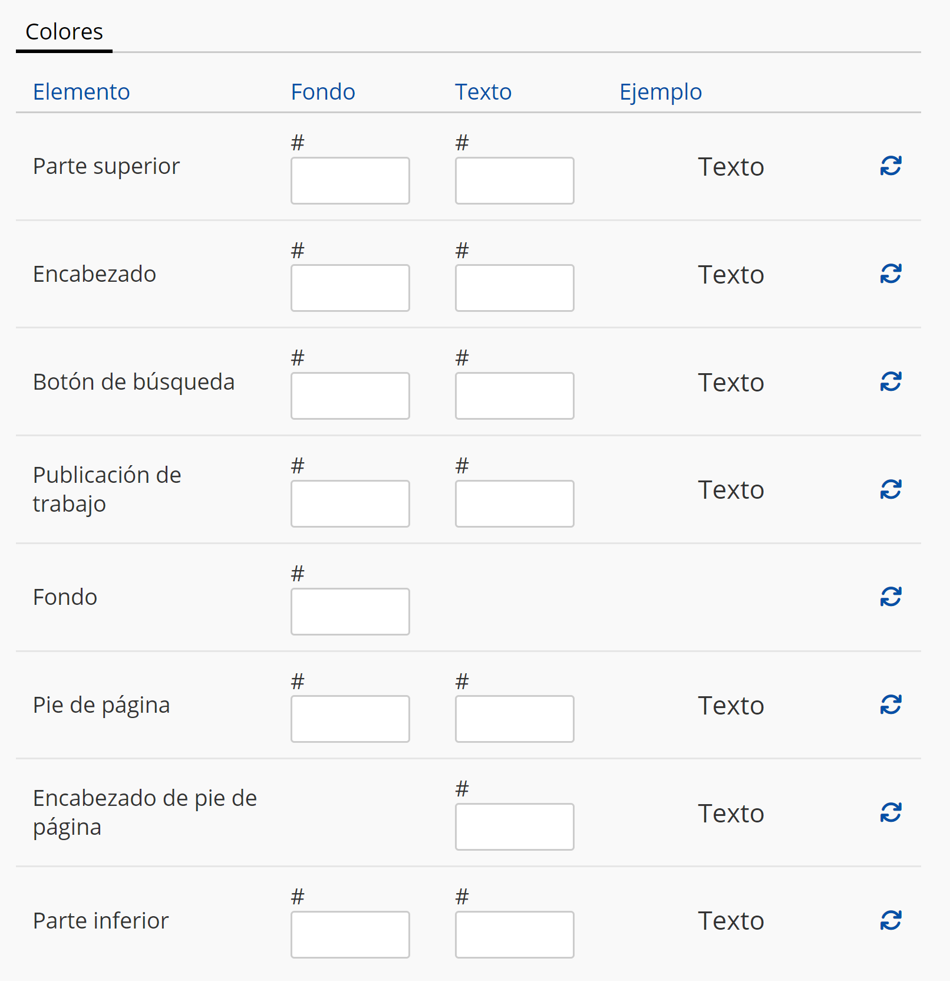Reset Botón de búsqueda colors
Image resolution: width=950 pixels, height=981 pixels.
pos(890,381)
